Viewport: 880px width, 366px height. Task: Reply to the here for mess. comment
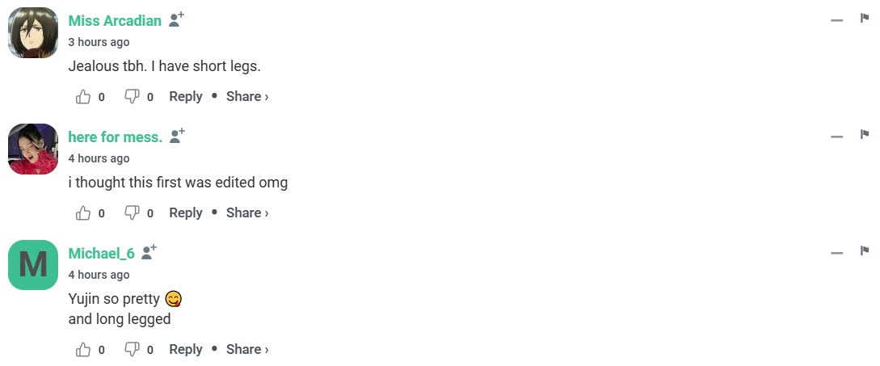click(186, 212)
